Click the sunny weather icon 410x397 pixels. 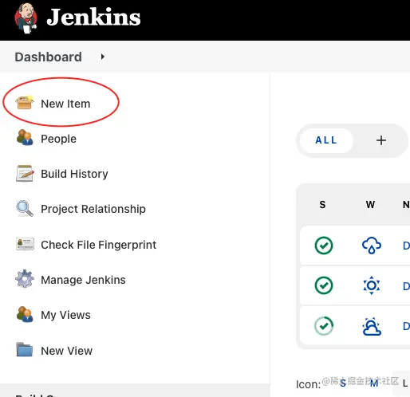pos(372,285)
